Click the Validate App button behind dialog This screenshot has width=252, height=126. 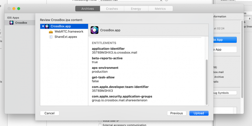click(x=225, y=50)
